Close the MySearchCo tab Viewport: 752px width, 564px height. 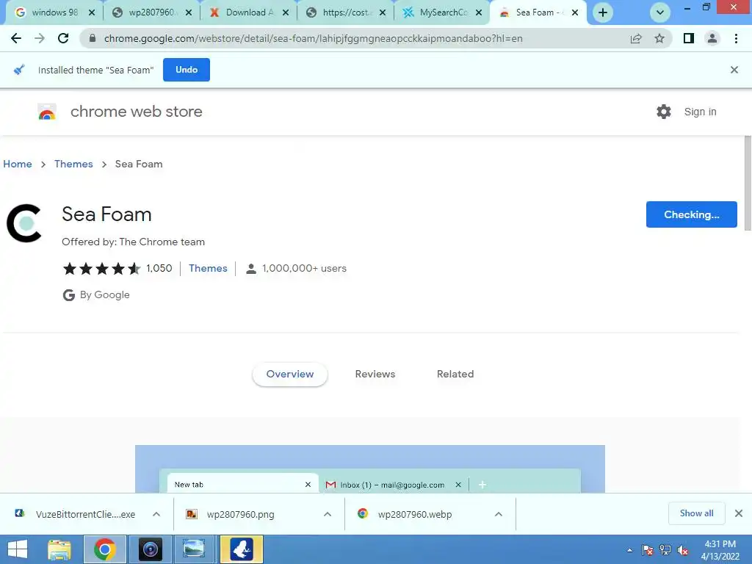coord(479,12)
